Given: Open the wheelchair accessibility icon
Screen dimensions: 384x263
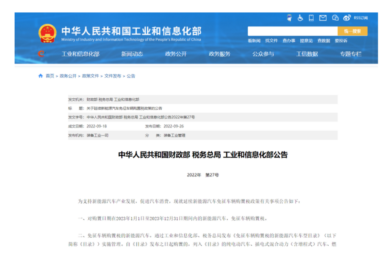Looking at the screenshot, I should (300, 18).
